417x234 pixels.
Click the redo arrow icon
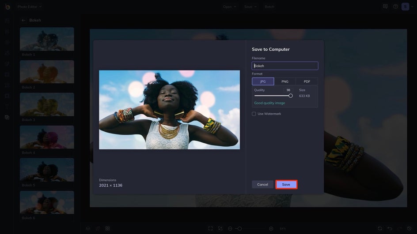point(399,228)
